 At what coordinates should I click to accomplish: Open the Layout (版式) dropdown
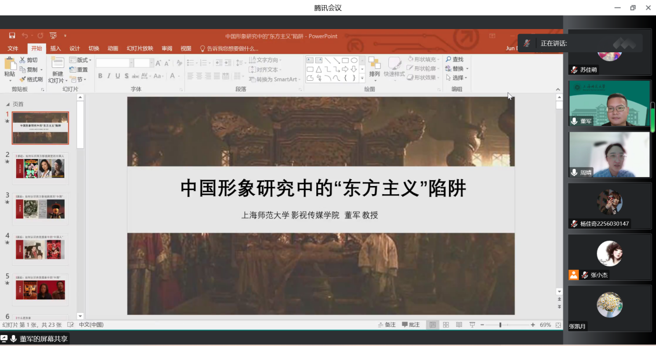point(81,60)
